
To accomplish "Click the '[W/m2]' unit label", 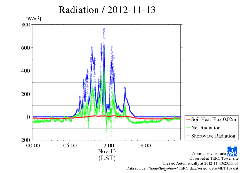I will (33, 19).
